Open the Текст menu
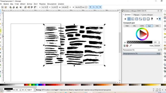This screenshot has height=93, width=166. pos(36,4)
